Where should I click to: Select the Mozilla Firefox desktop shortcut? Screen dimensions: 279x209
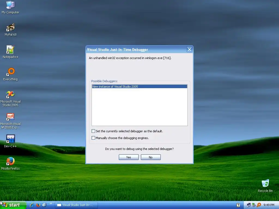coord(10,164)
